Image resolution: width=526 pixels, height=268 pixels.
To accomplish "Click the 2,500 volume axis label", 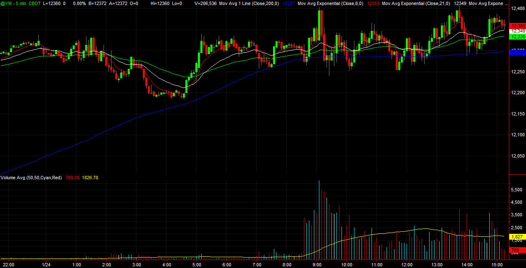I will (518, 228).
